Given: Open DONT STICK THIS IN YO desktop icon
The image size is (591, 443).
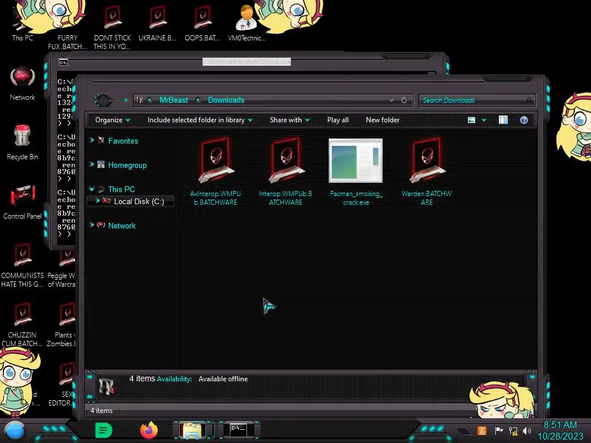Looking at the screenshot, I should point(113,27).
